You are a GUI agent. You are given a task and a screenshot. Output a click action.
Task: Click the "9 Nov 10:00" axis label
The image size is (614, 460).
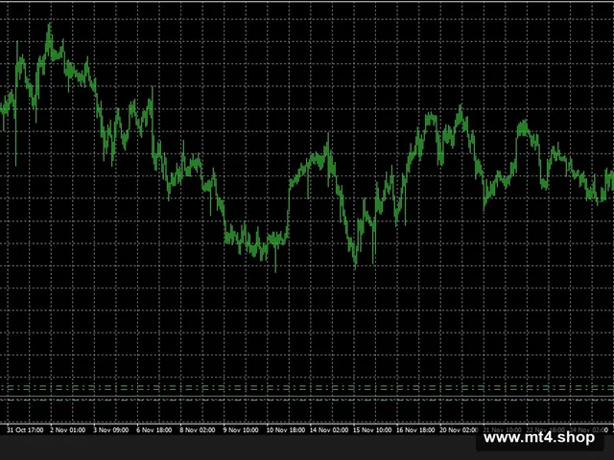click(241, 430)
